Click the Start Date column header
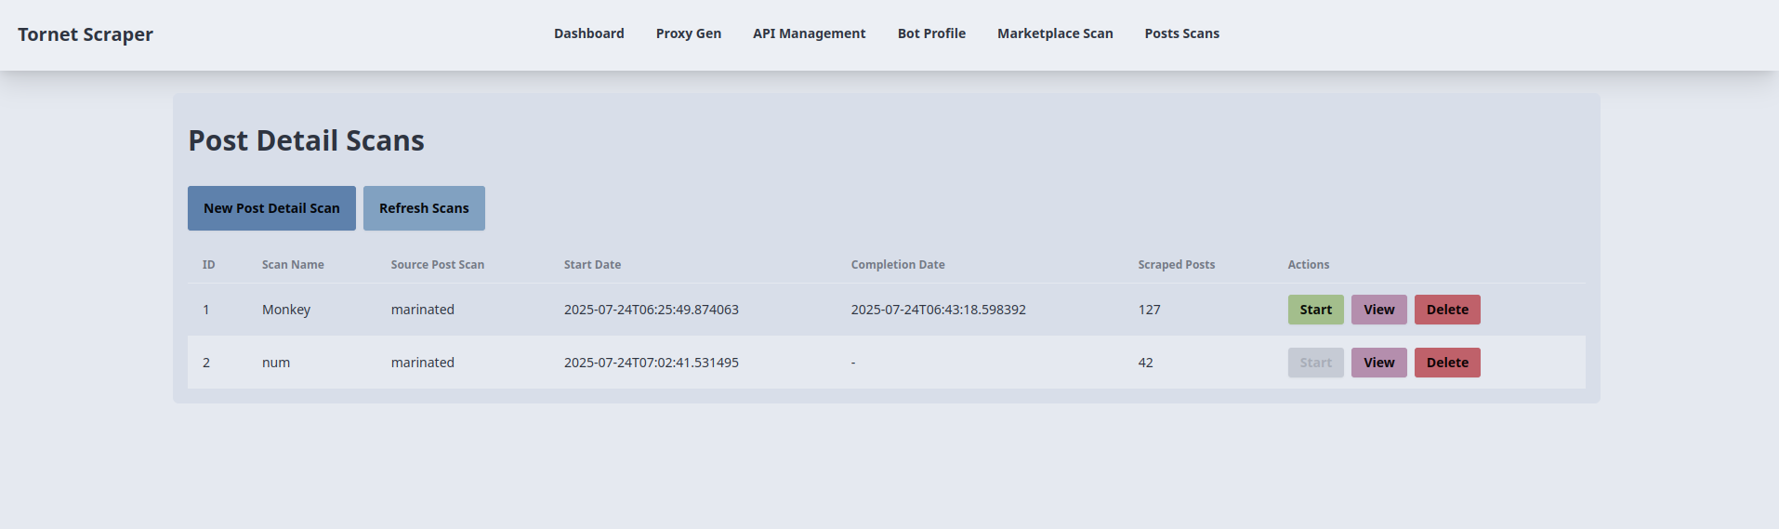This screenshot has height=529, width=1779. [x=592, y=265]
